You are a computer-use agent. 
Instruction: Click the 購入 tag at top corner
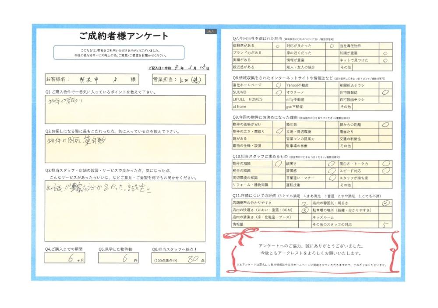coord(210,31)
